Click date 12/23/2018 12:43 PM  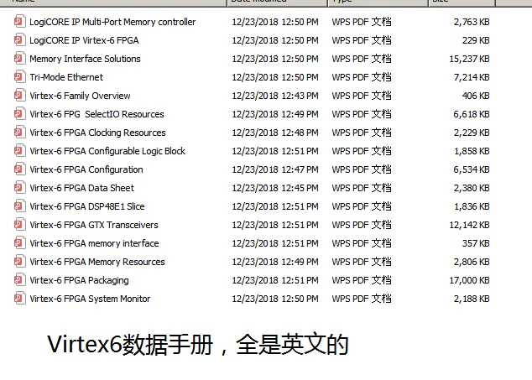point(275,96)
